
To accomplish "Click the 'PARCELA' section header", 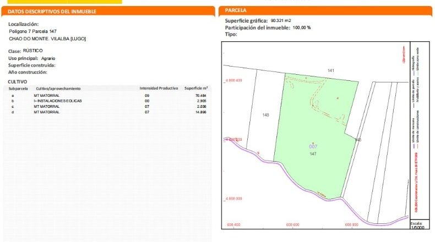I will click(236, 10).
